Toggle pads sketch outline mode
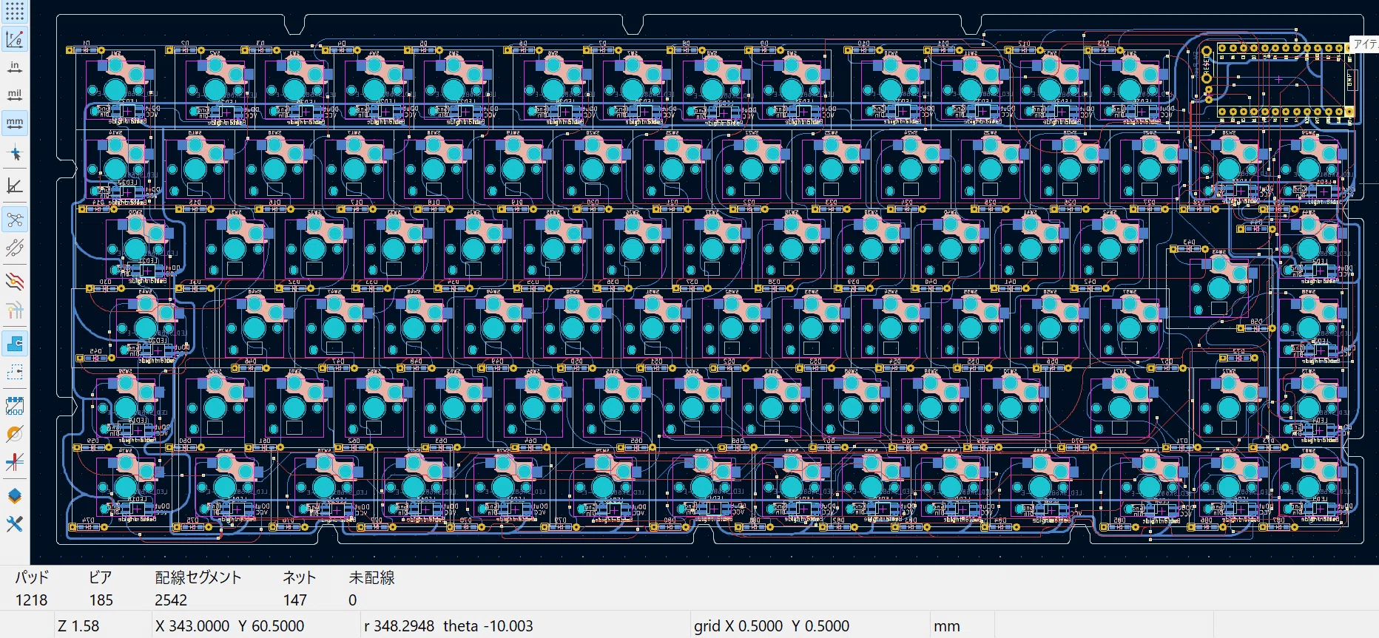 click(x=14, y=405)
